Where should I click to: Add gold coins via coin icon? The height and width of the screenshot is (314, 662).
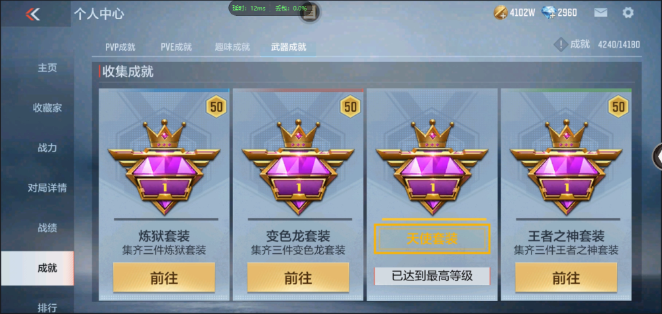pos(500,13)
